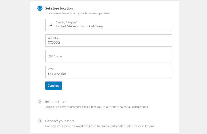Focus the Address input field
The image size is (207, 134).
(108, 41)
